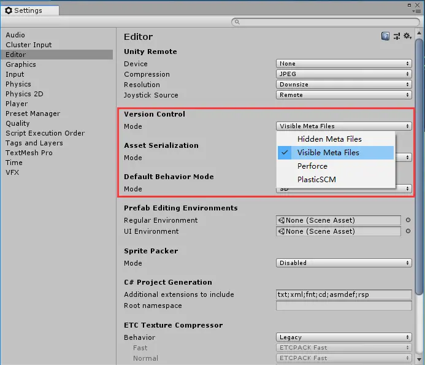Open the Compression dropdown showing JPEG

[343, 74]
